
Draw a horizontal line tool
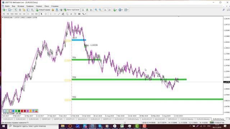click(55, 14)
